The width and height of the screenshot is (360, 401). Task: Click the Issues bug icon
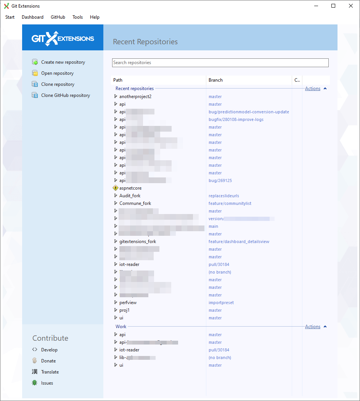point(35,383)
